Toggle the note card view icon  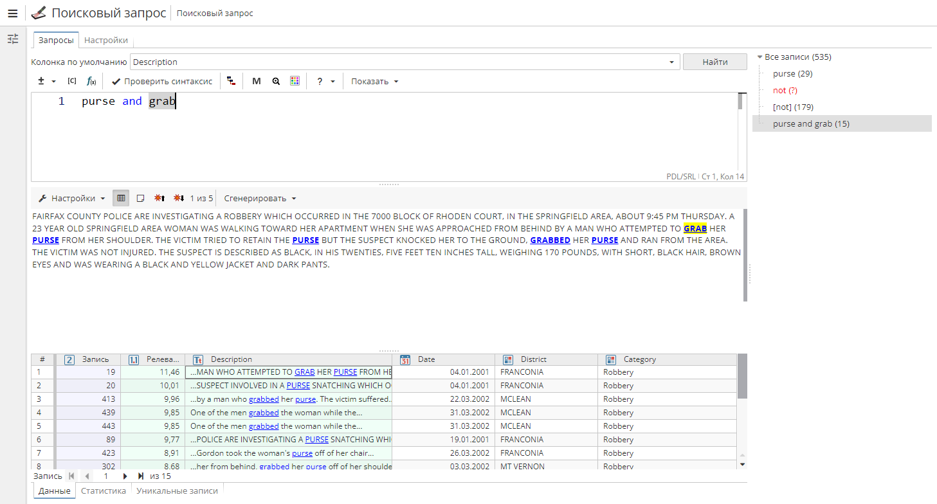click(140, 198)
